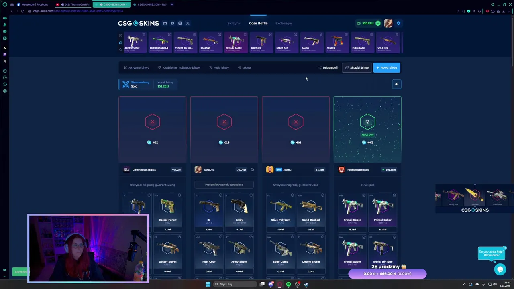Click the losing X badge above 619
514x289 pixels.
224,122
